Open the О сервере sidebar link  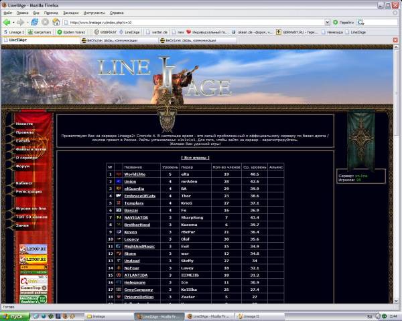pyautogui.click(x=27, y=158)
